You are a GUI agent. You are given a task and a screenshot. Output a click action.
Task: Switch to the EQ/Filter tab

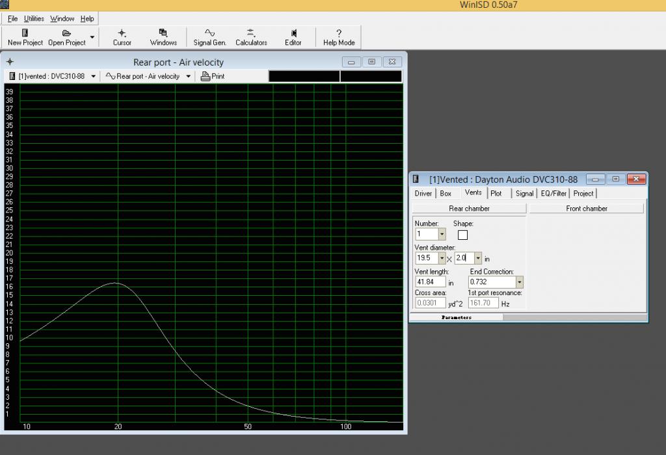coord(553,194)
